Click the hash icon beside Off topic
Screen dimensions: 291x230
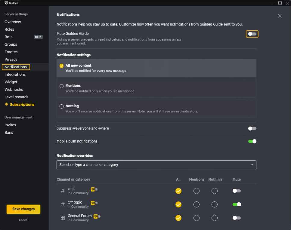[x=63, y=204]
